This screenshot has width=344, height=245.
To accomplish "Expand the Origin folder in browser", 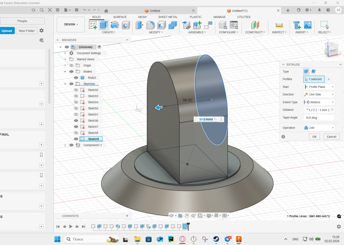I will pyautogui.click(x=65, y=65).
